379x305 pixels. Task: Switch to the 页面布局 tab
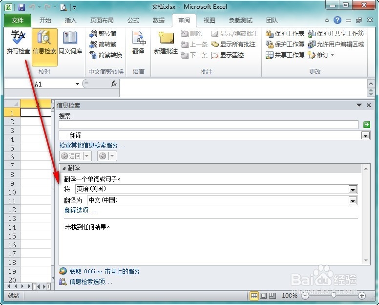(102, 21)
